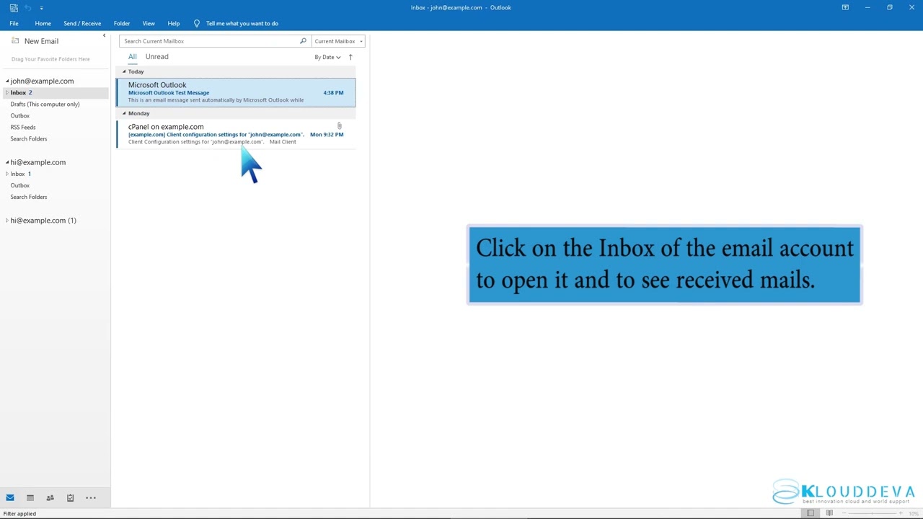Open the Tasks view icon

pyautogui.click(x=71, y=497)
